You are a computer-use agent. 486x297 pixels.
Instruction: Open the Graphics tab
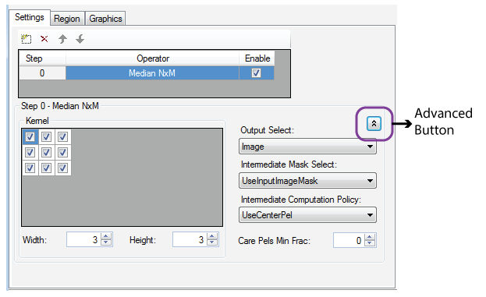pyautogui.click(x=105, y=19)
